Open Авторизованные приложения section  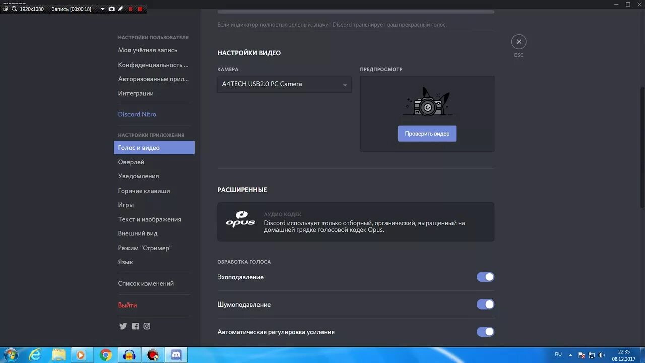[154, 79]
